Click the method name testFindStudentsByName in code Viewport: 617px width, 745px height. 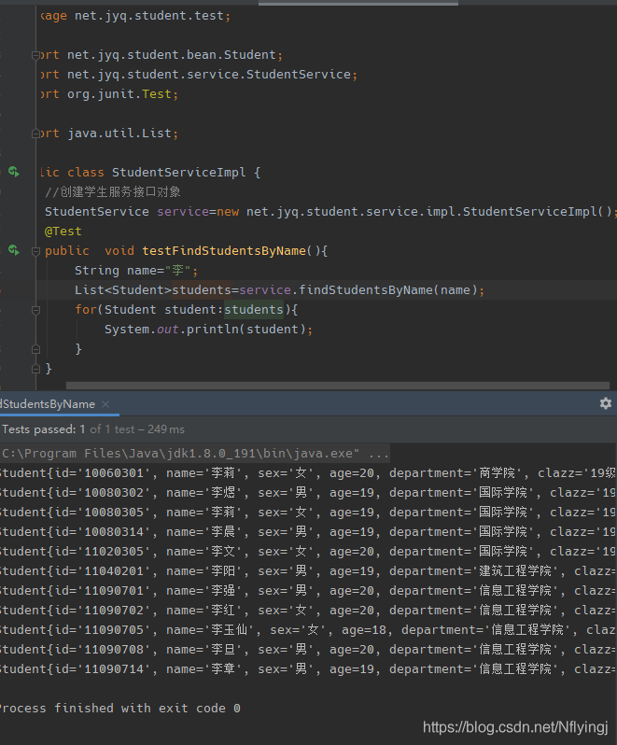click(224, 251)
